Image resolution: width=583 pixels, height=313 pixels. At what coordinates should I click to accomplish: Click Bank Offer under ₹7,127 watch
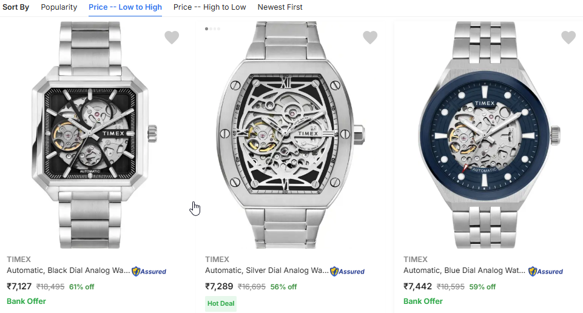[x=26, y=301]
